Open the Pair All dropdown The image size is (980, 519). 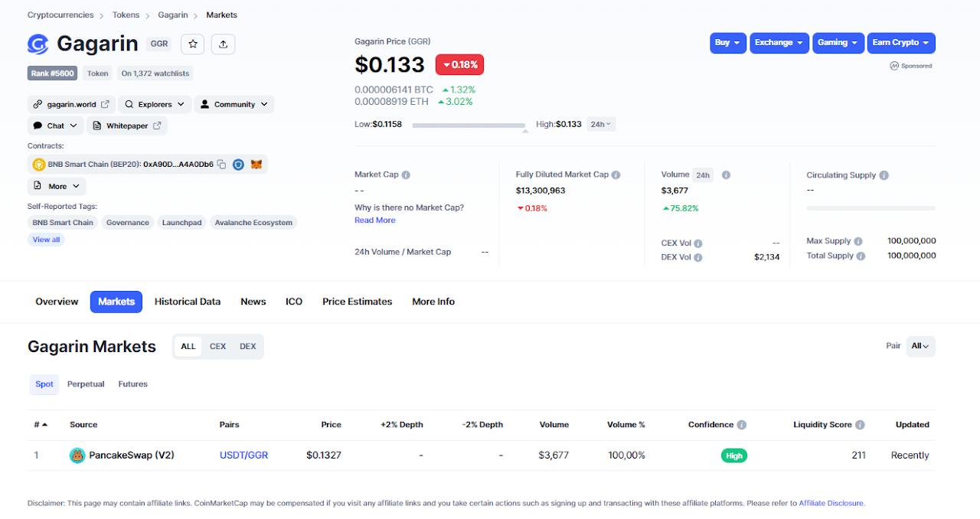pos(920,346)
